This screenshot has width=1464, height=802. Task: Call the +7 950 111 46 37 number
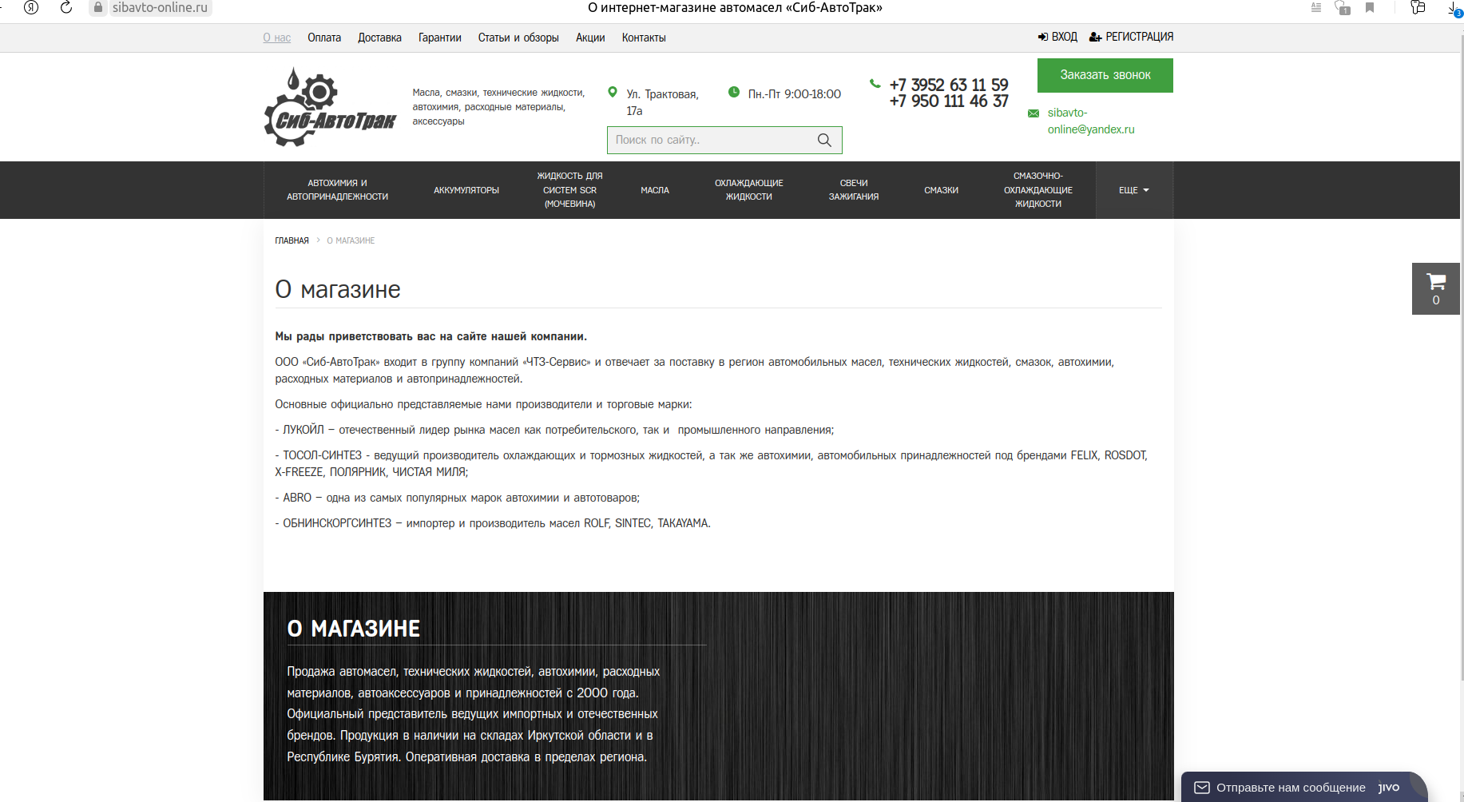click(949, 101)
